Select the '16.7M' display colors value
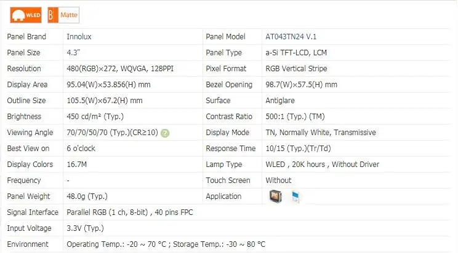458x253 pixels. (76, 165)
